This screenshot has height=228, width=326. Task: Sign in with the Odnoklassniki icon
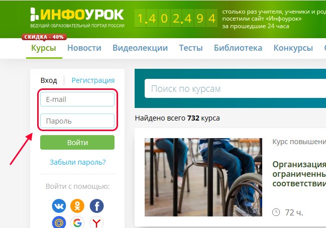tap(77, 206)
